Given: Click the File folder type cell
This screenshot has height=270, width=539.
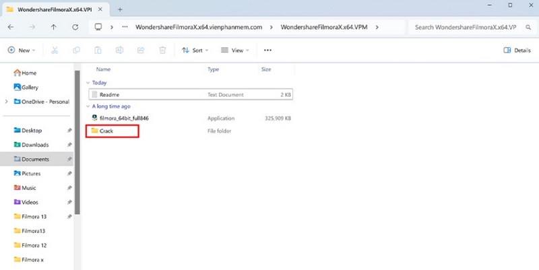Looking at the screenshot, I should (220, 131).
